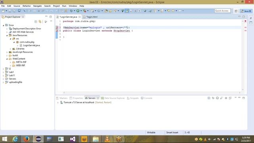This screenshot has width=254, height=143.
Task: Select LoginServlet.java in Project Explorer
Action: (31, 45)
